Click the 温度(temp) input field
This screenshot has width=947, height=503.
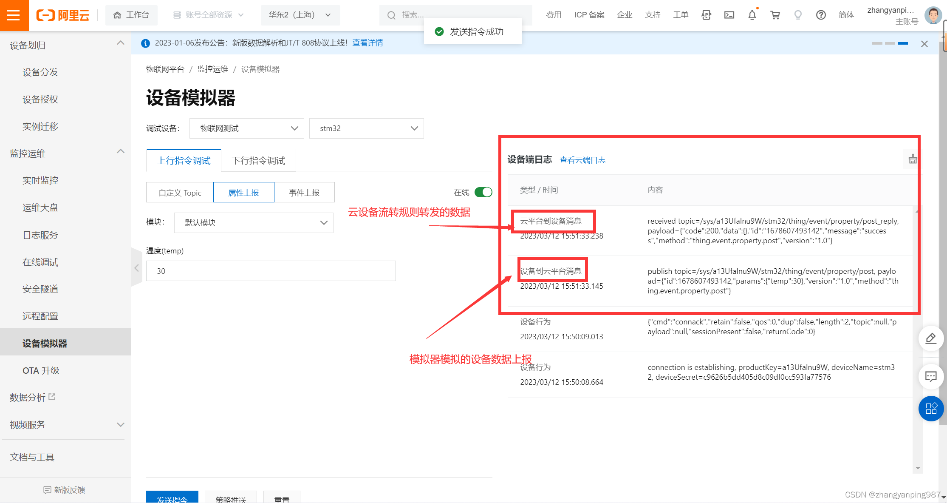click(271, 271)
